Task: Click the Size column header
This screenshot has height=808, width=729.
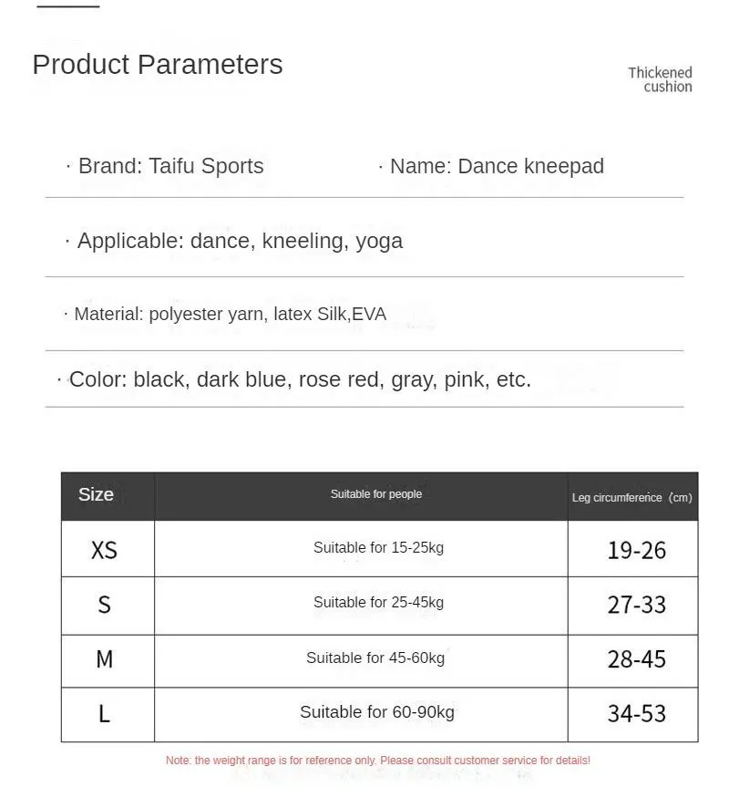Action: pos(97,494)
